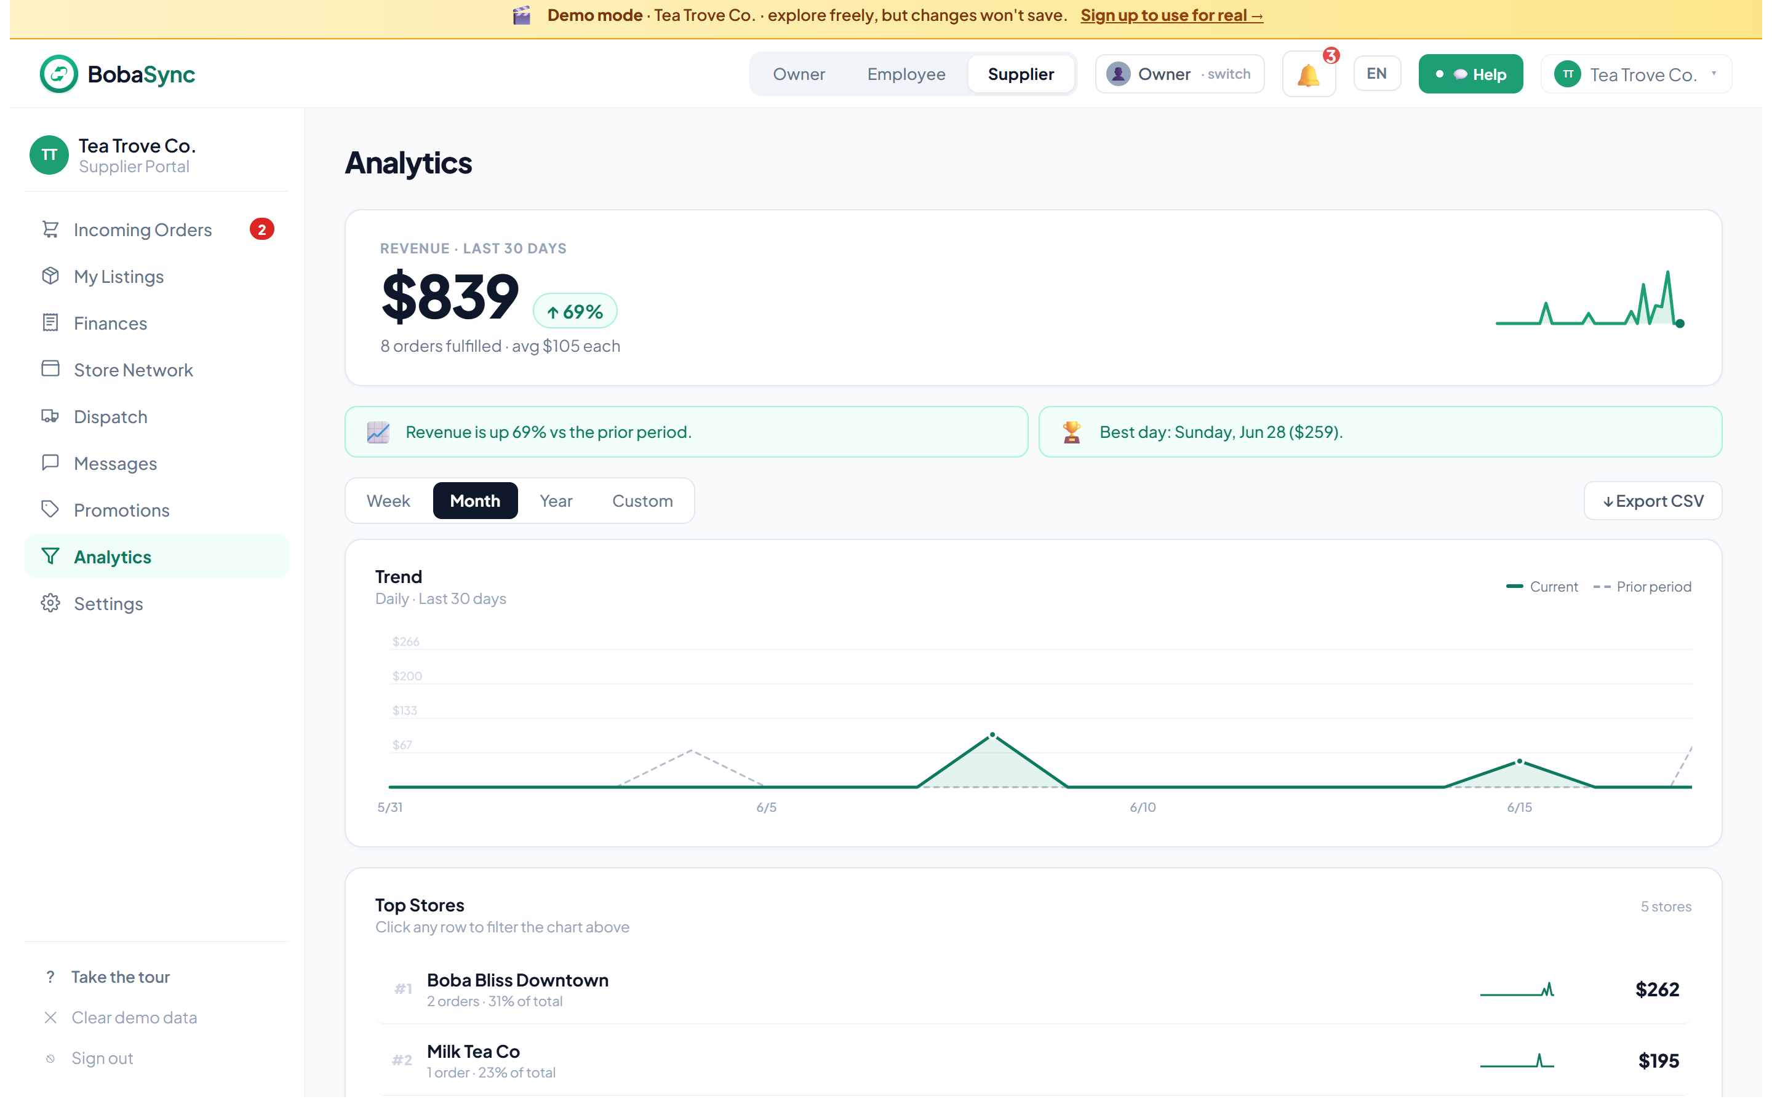Click Sign up to use for real link
This screenshot has height=1107, width=1772.
(x=1171, y=15)
